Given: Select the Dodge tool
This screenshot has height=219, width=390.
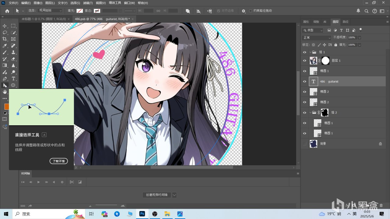Looking at the screenshot, I should (13, 72).
